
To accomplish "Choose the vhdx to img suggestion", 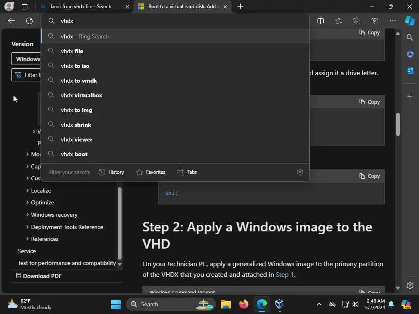I will coord(175,110).
